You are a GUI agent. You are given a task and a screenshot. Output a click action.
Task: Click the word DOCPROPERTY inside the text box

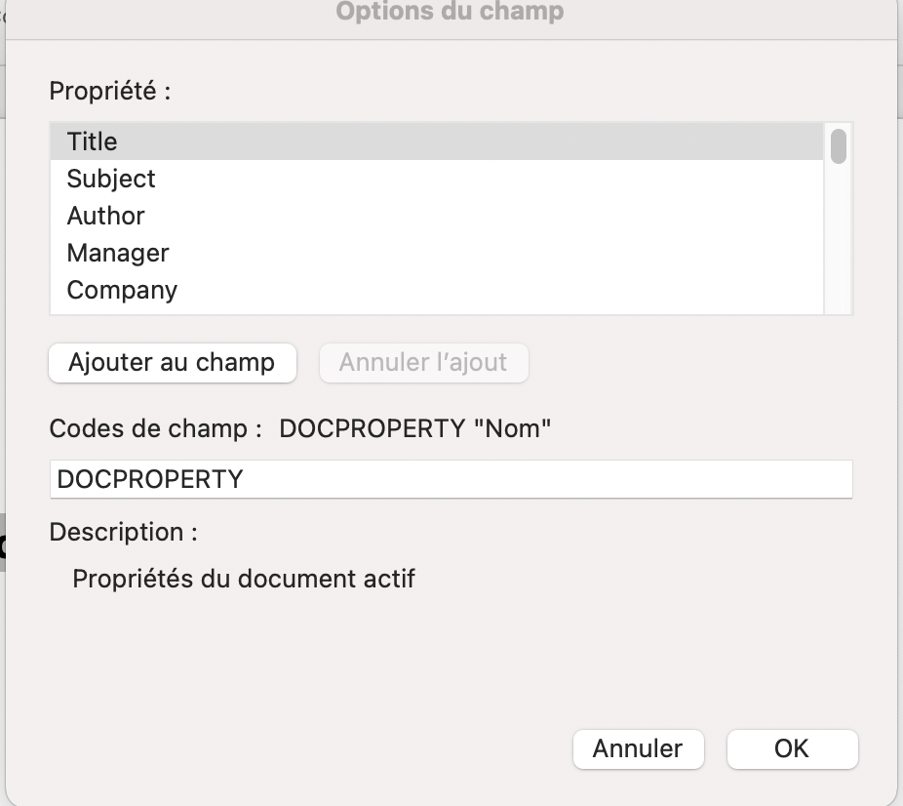click(150, 479)
